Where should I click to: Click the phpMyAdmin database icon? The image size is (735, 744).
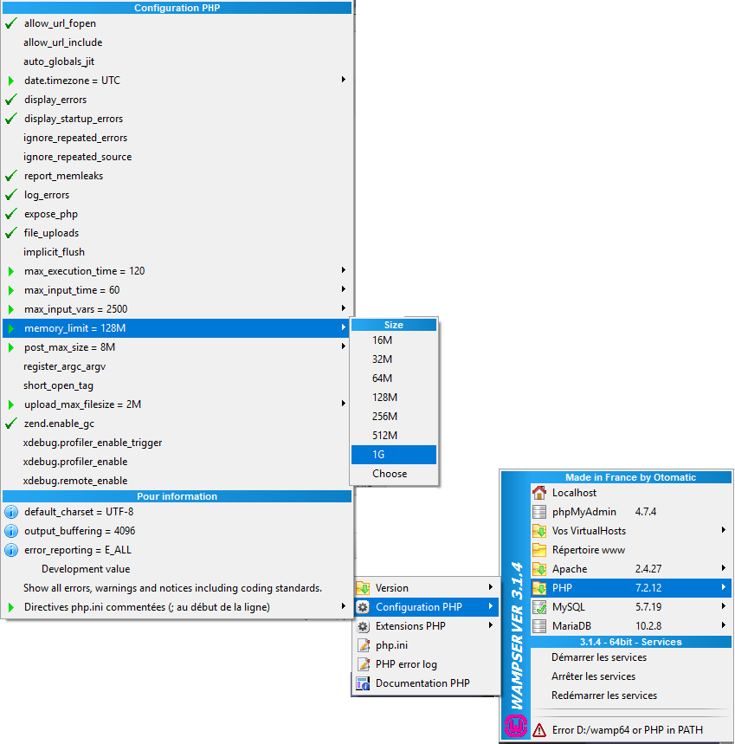coord(539,512)
